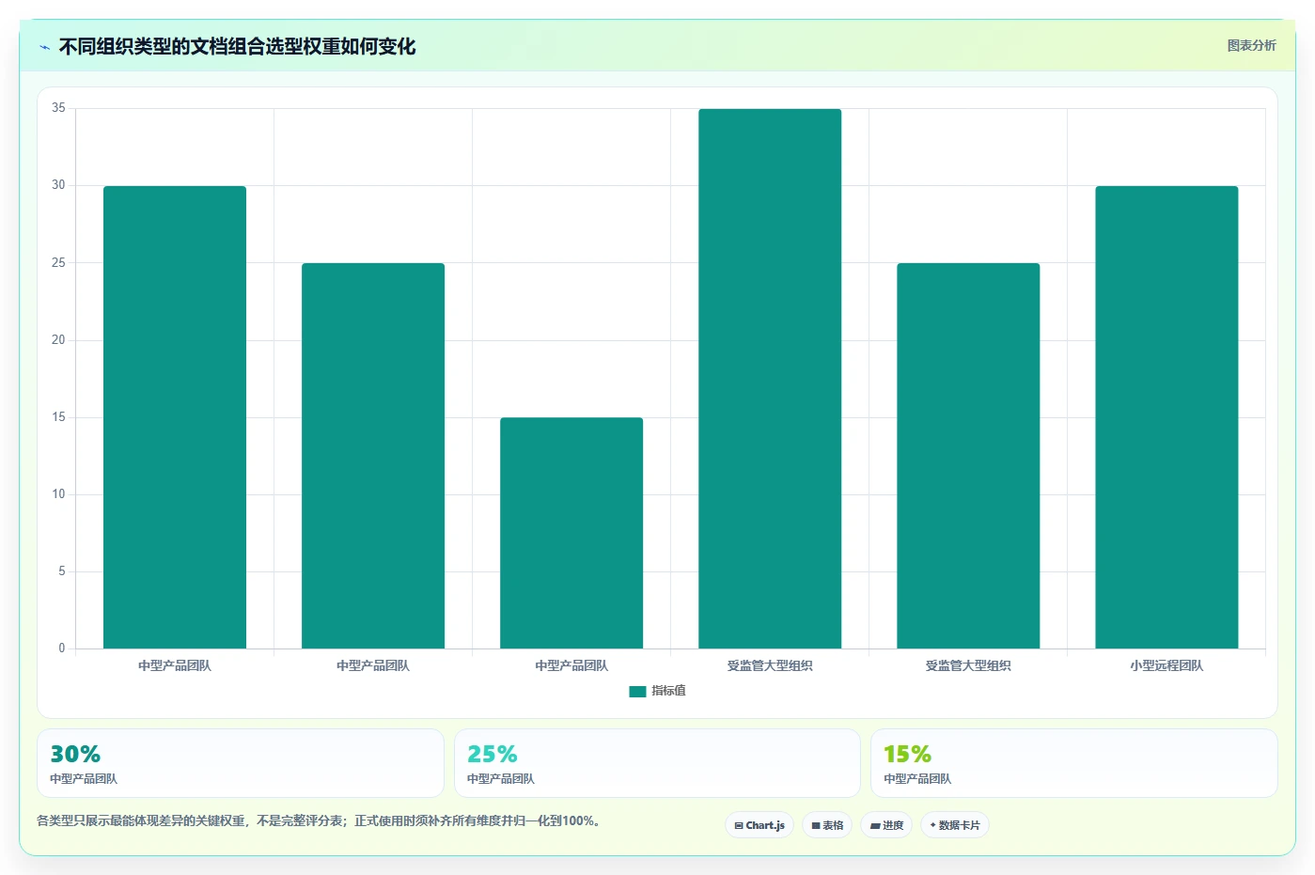Click the 小型远程团队 axis label
The width and height of the screenshot is (1315, 875).
[x=1166, y=665]
